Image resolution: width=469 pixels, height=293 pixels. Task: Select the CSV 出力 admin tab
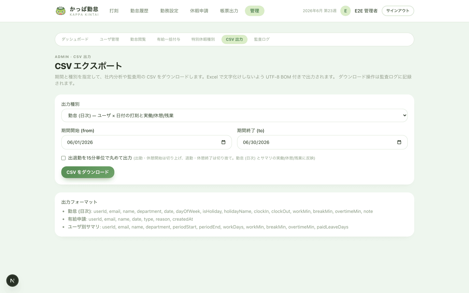[x=234, y=39]
